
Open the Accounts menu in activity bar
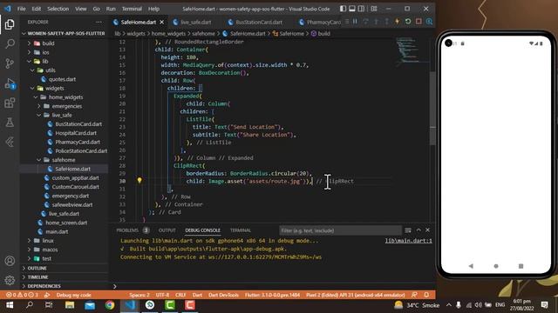pyautogui.click(x=10, y=261)
